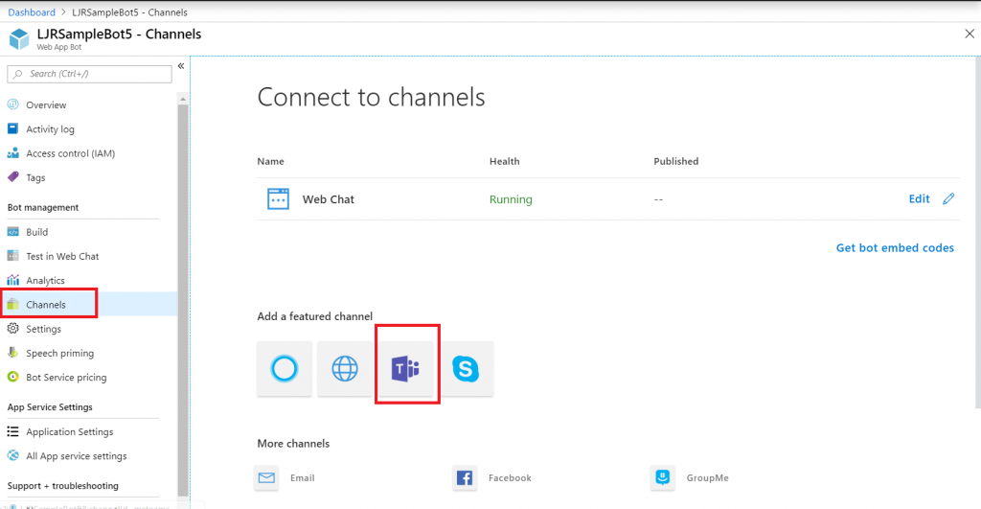981x509 pixels.
Task: Click the GroupMe channel icon
Action: (663, 477)
